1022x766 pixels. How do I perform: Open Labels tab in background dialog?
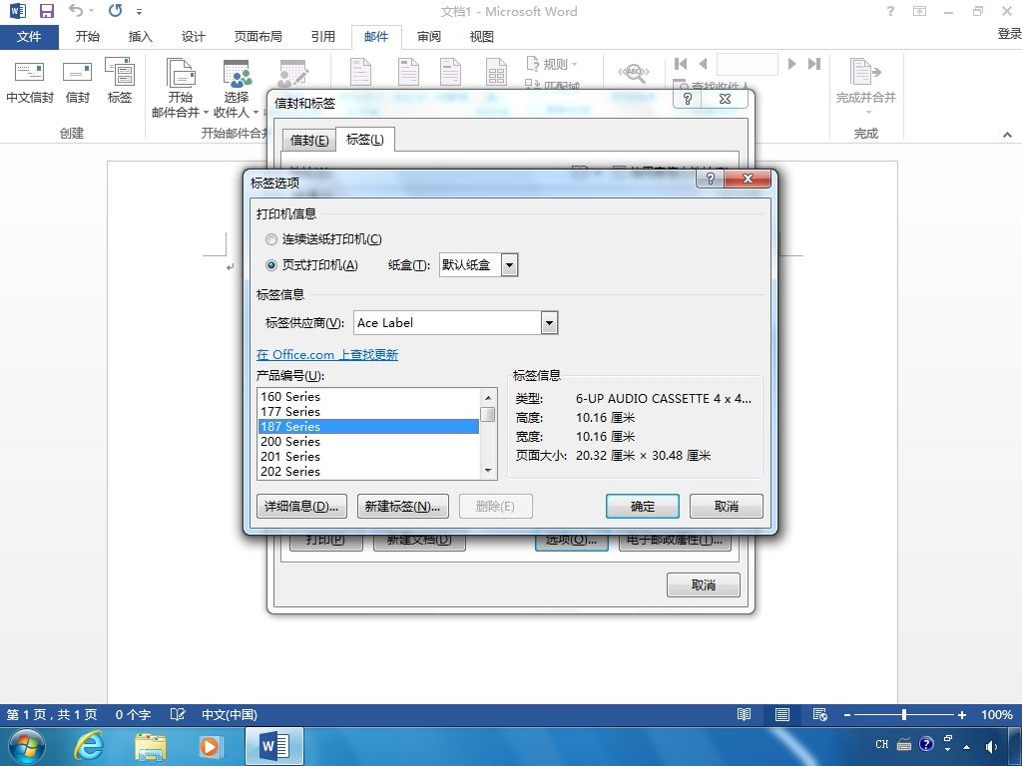tap(364, 139)
